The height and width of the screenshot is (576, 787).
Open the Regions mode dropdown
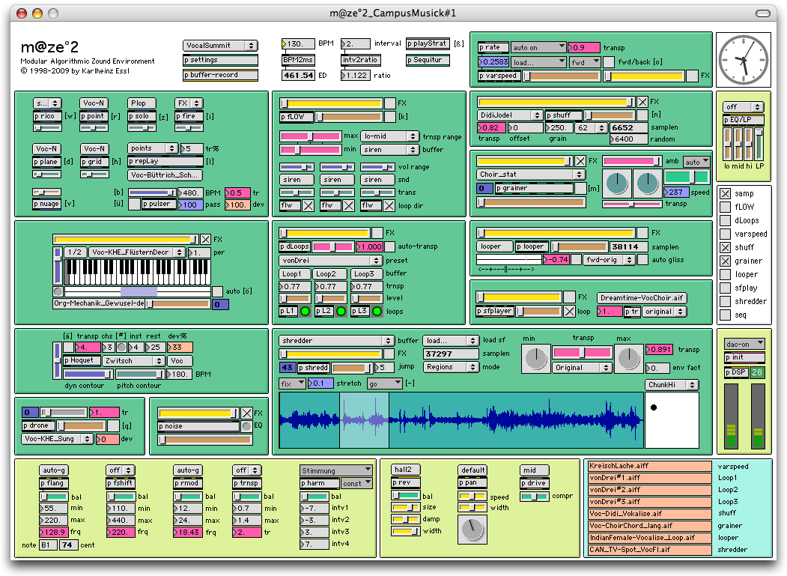coord(451,367)
